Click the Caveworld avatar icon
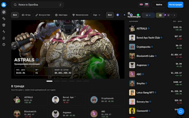 132,111
